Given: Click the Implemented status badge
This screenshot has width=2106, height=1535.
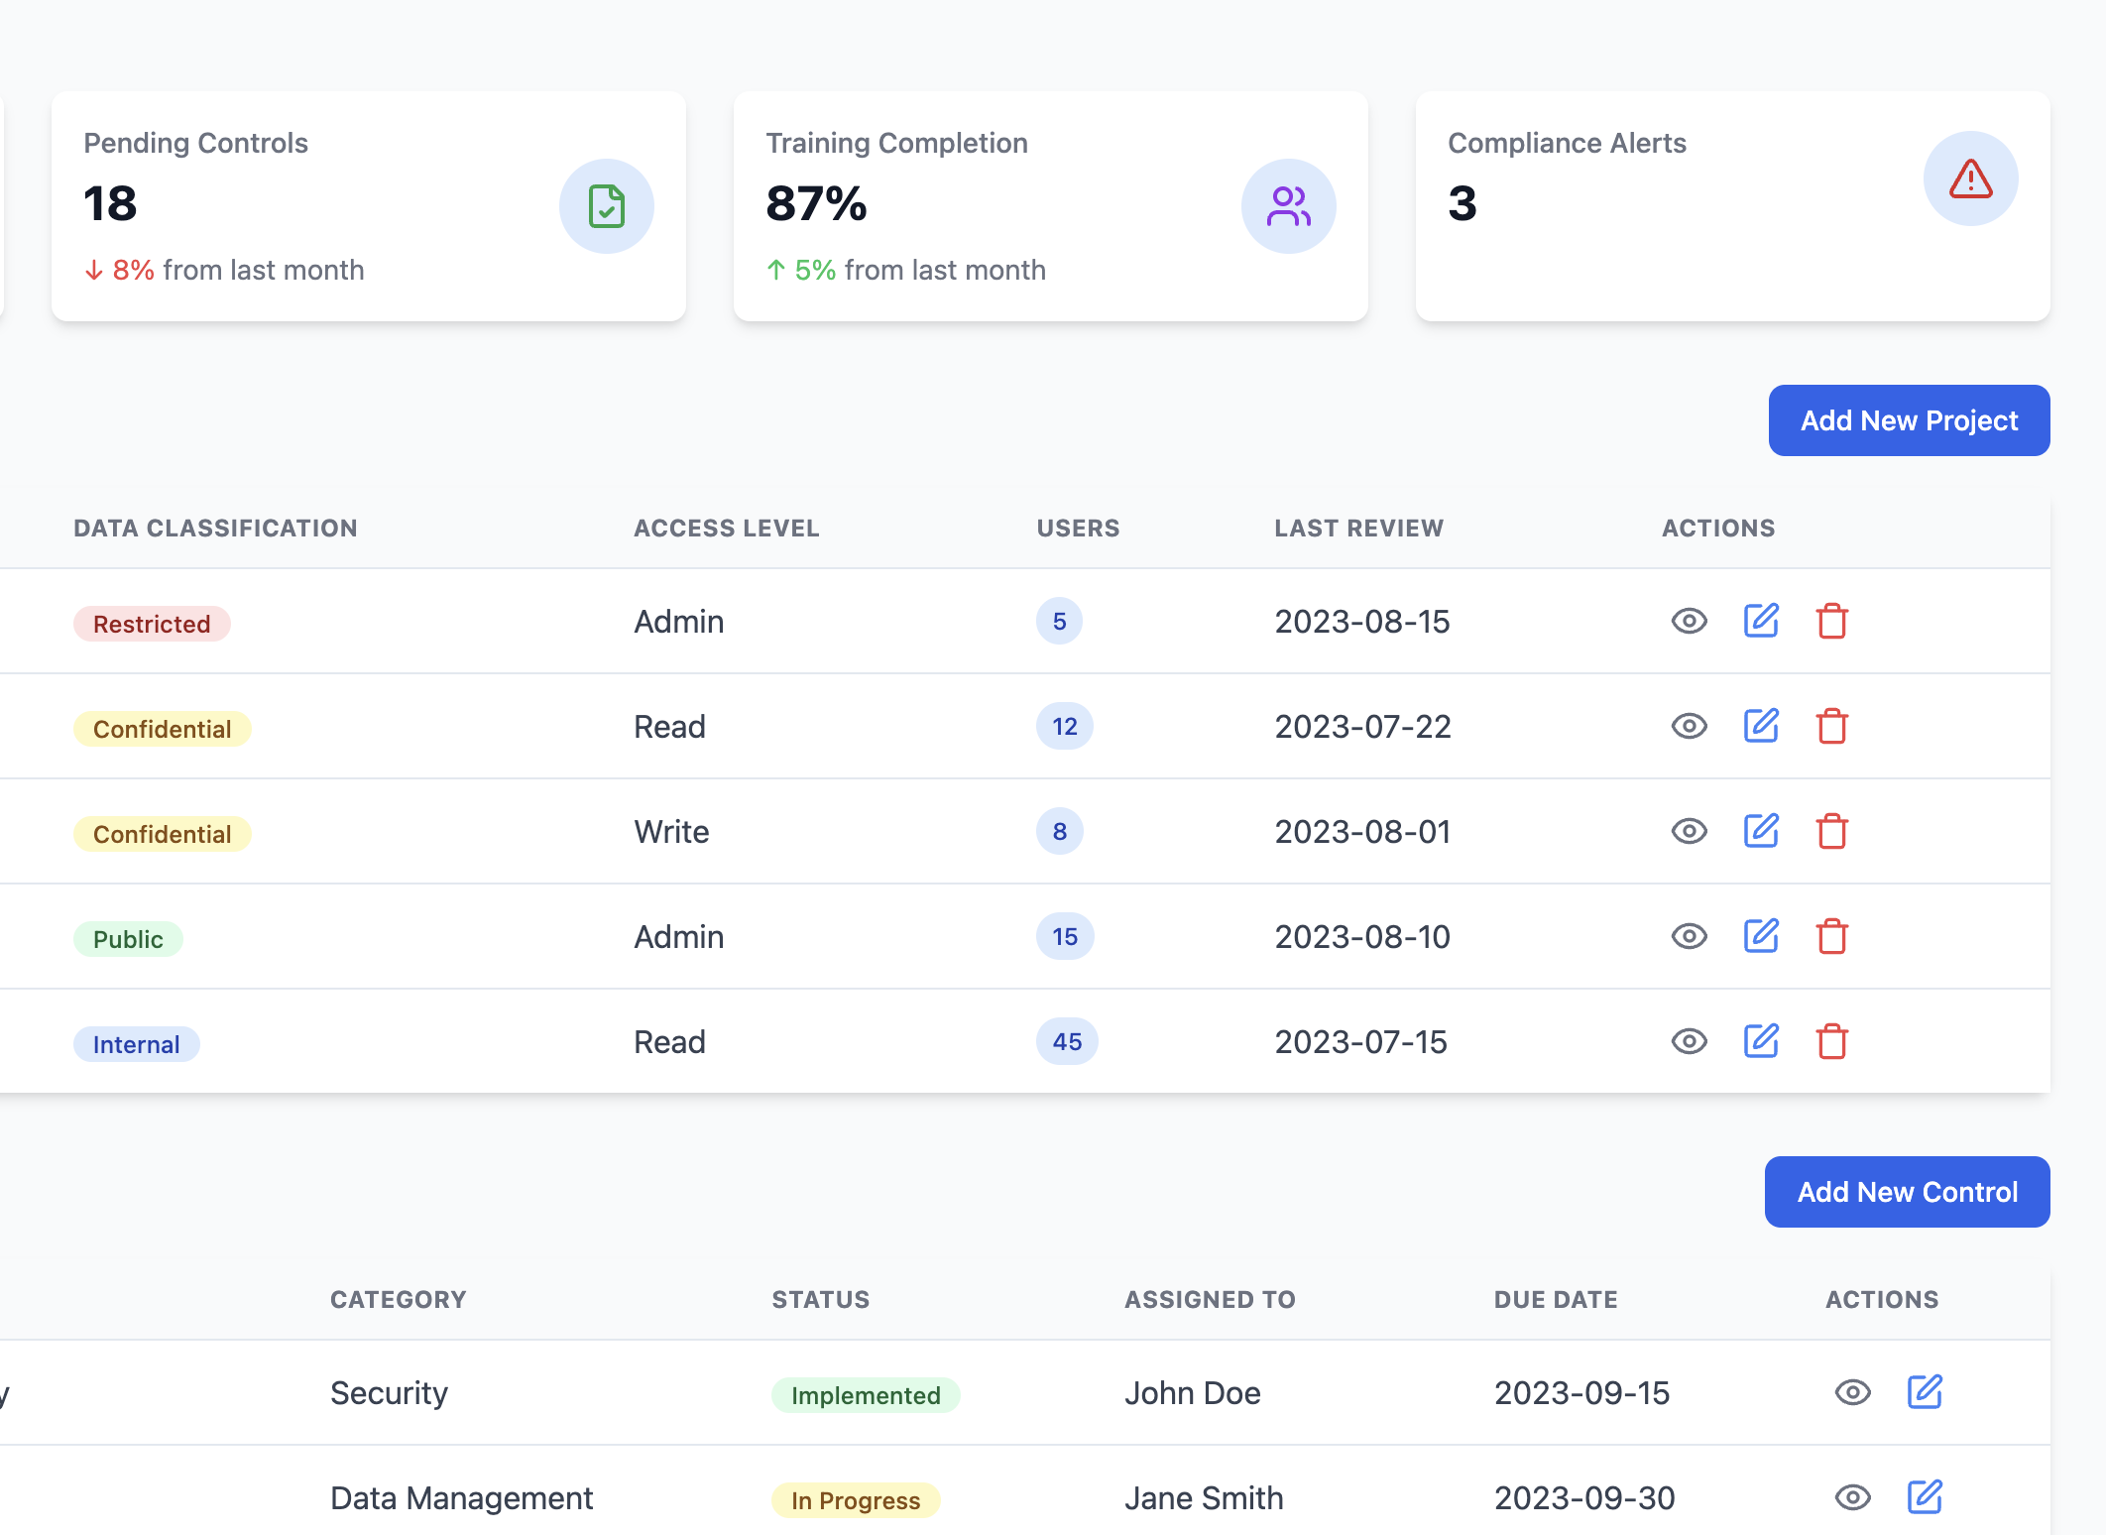Looking at the screenshot, I should tap(865, 1395).
